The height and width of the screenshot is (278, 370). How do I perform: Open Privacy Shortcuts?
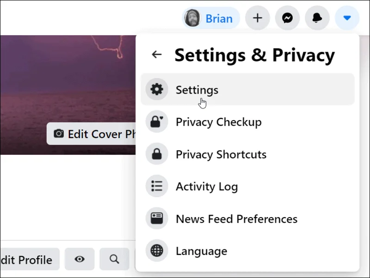point(247,154)
